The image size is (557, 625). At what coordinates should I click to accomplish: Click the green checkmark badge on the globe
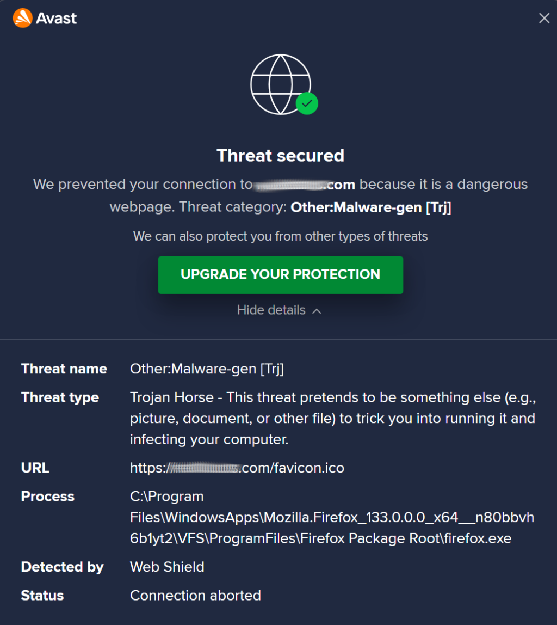(x=306, y=103)
